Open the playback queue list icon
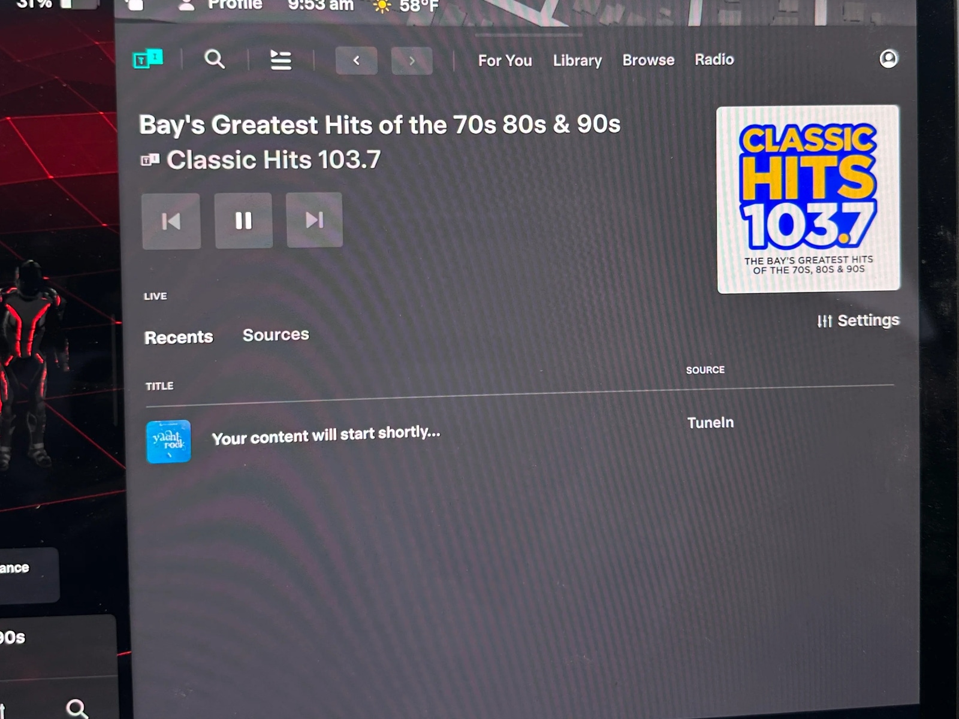Viewport: 959px width, 719px height. [281, 60]
